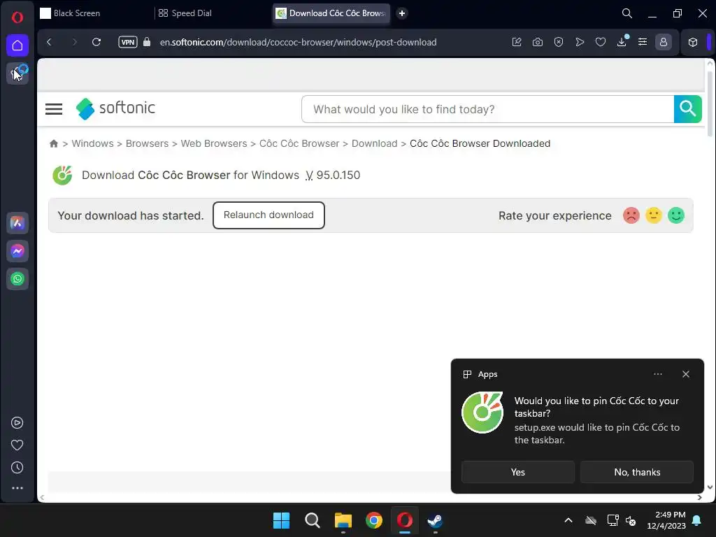Open a new tab with the plus button
Viewport: 716px width, 537px height.
tap(402, 13)
